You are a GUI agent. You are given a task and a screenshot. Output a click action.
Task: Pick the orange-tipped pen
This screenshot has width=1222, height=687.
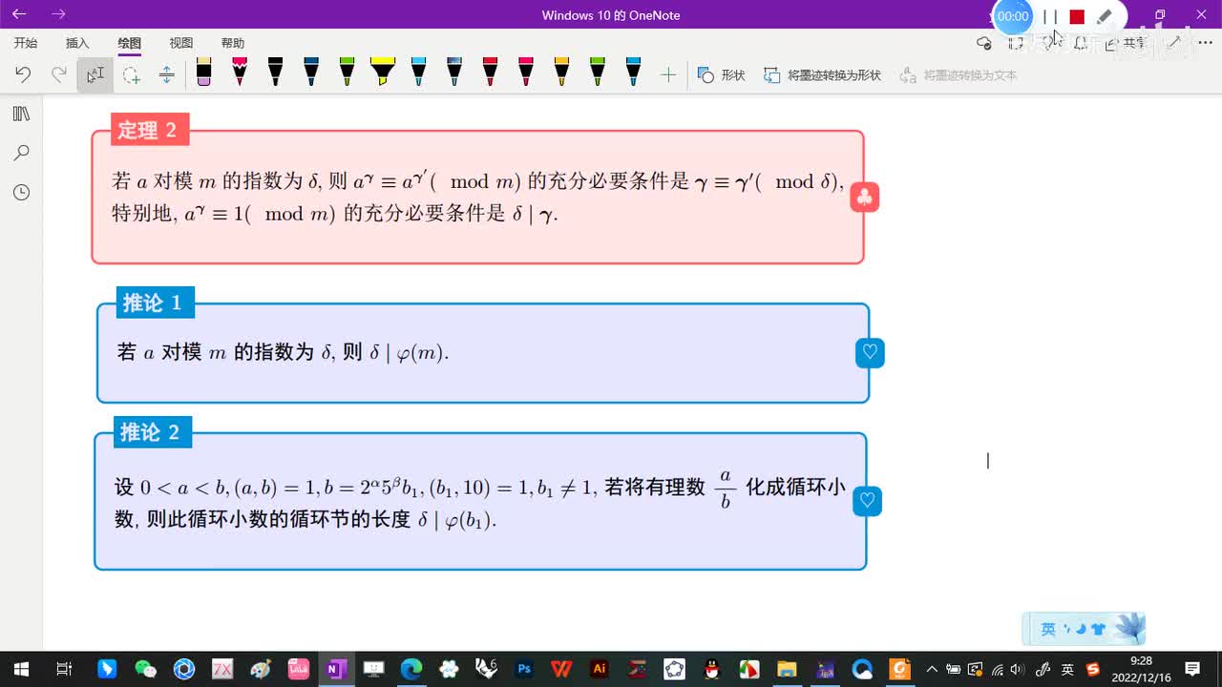click(x=561, y=73)
